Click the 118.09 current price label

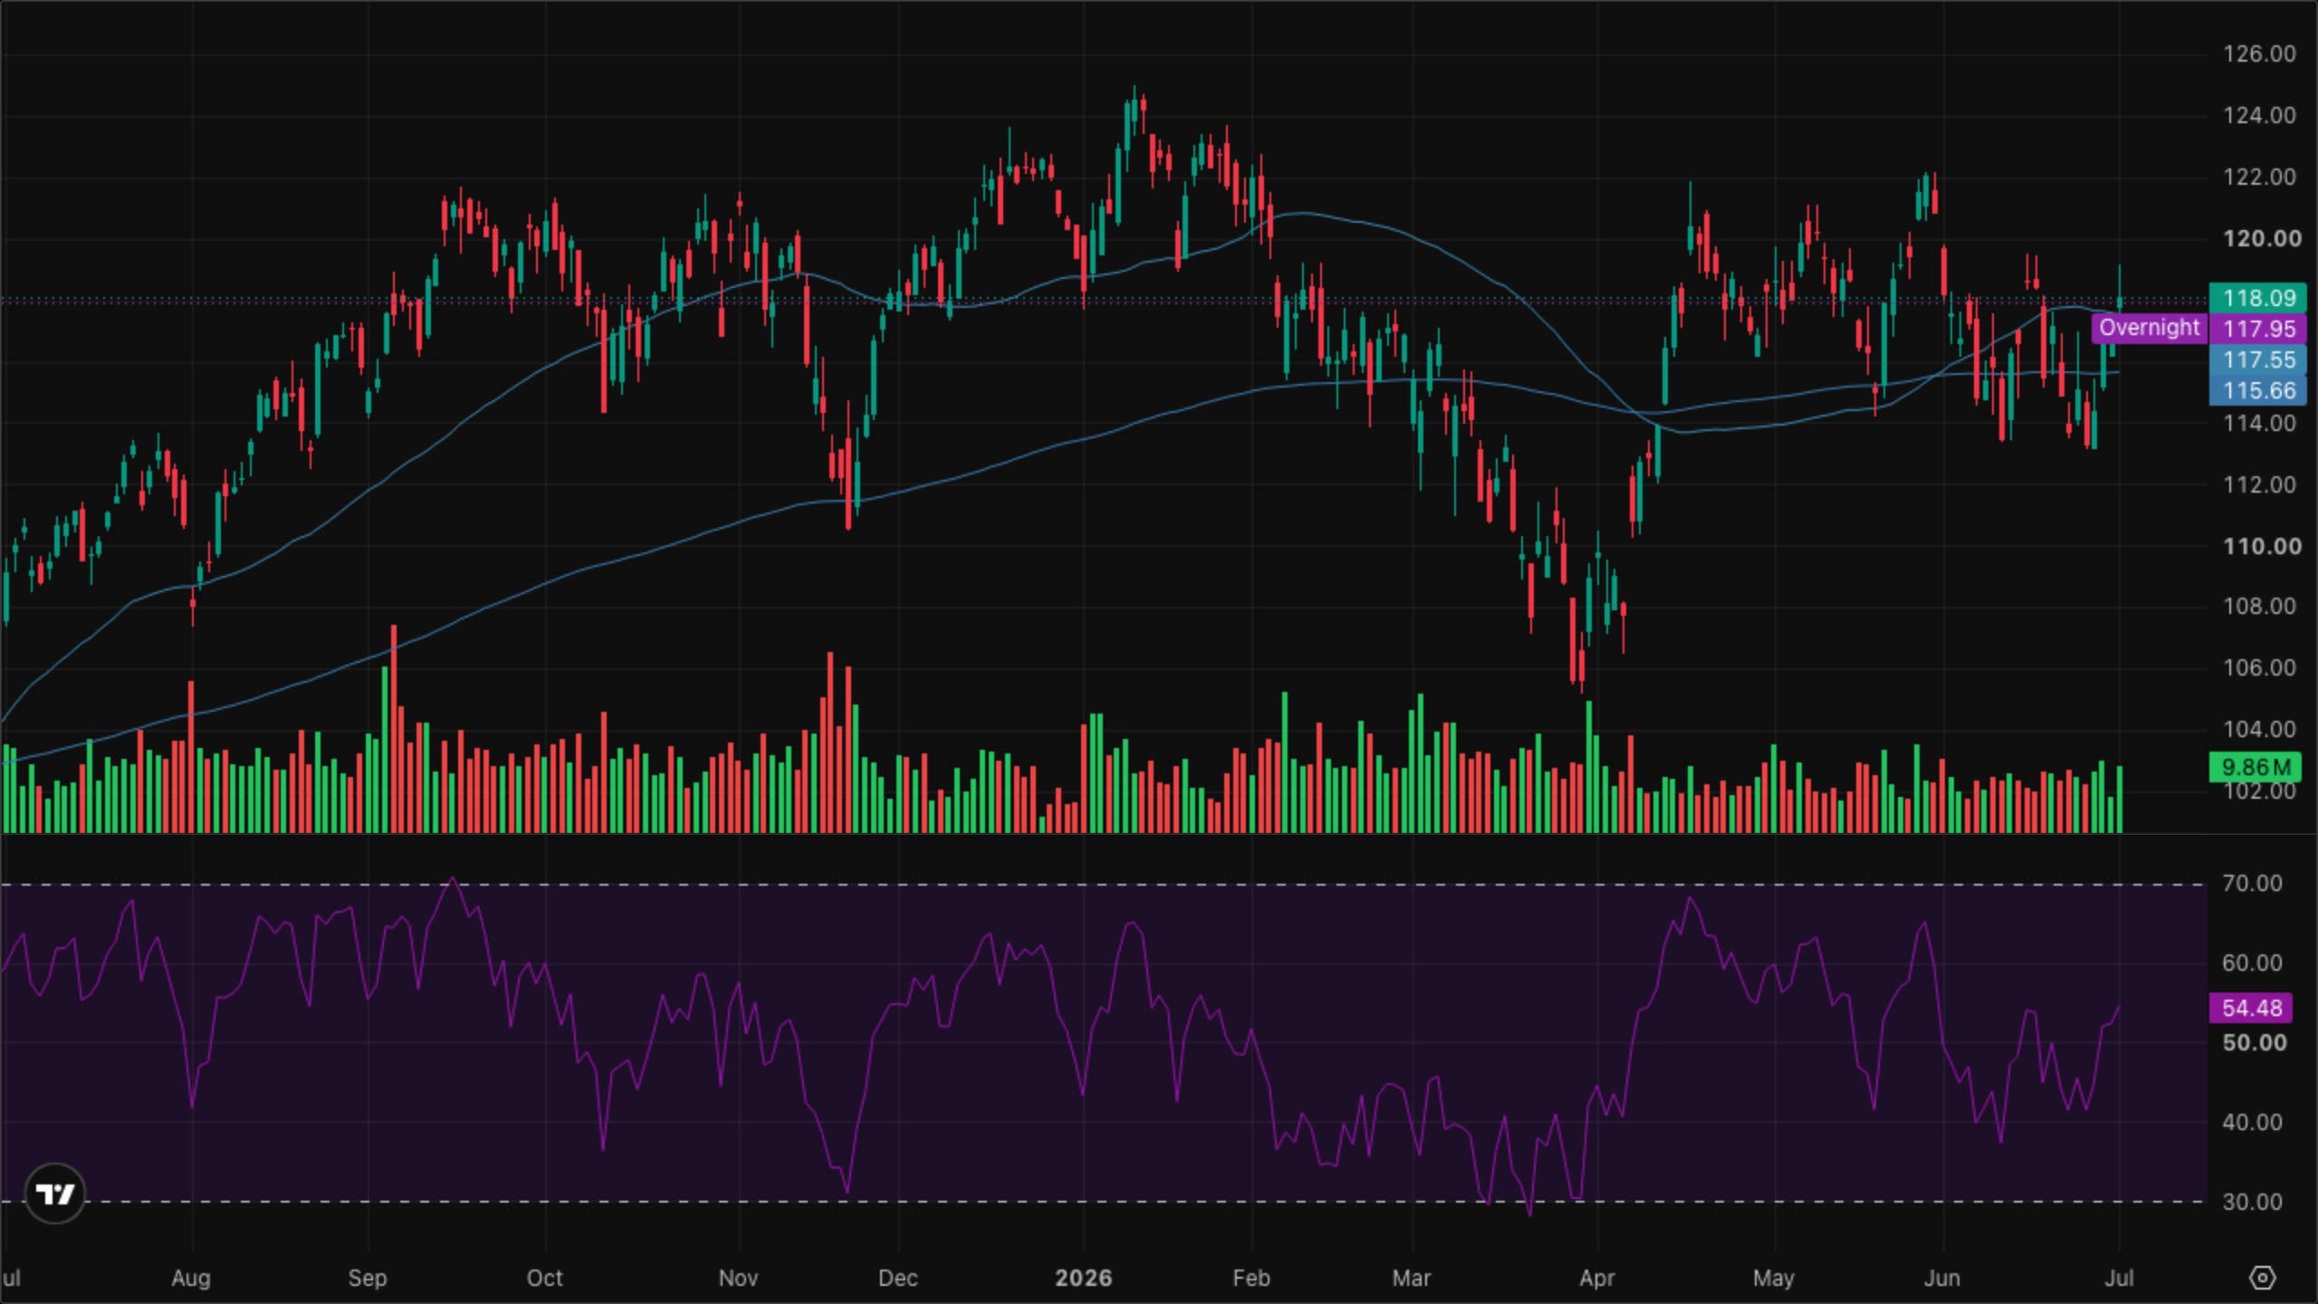click(x=2258, y=298)
